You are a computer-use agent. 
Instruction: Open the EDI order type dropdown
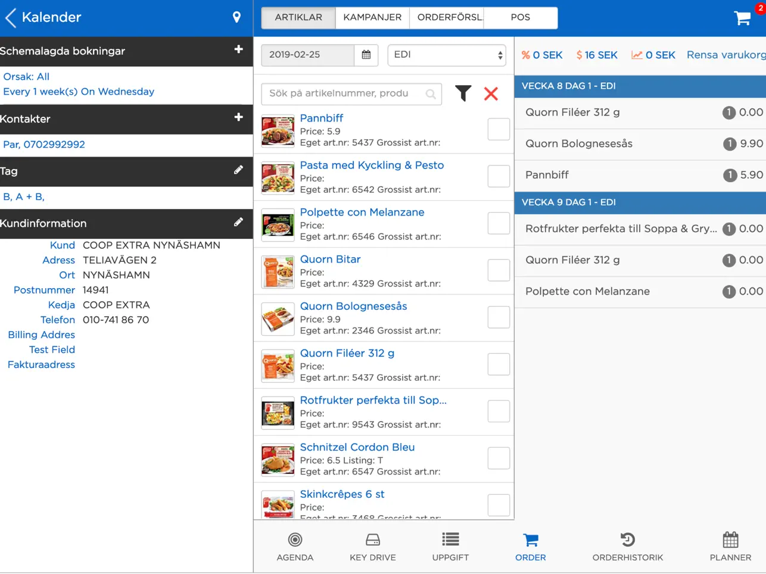447,55
